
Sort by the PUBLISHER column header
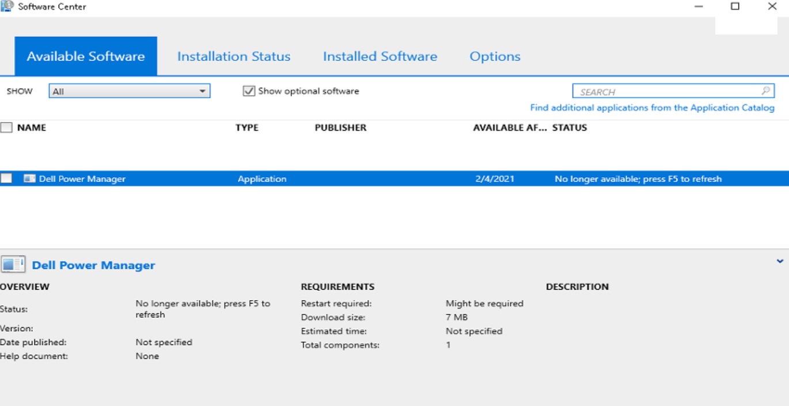point(340,128)
